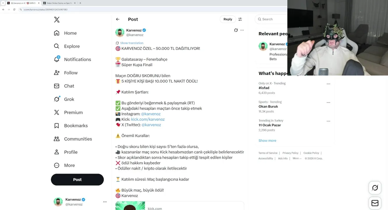
Task: Click the black Post button
Action: tap(77, 180)
